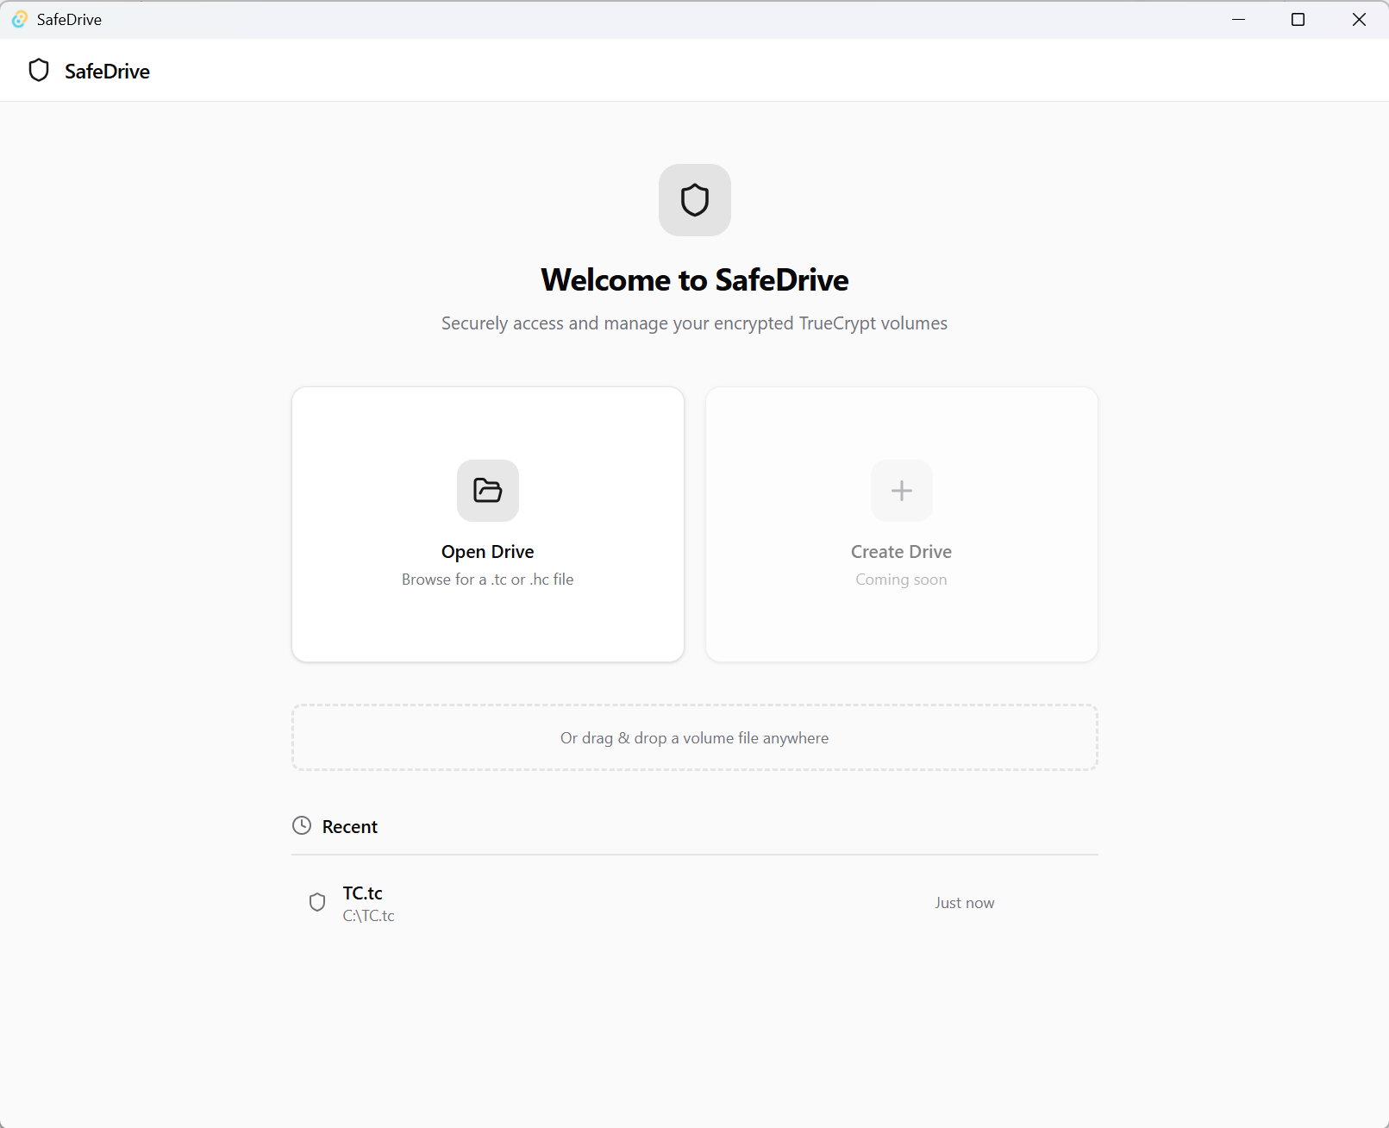Click the SafeDrive header brand name
Image resolution: width=1389 pixels, height=1128 pixels.
pos(108,72)
